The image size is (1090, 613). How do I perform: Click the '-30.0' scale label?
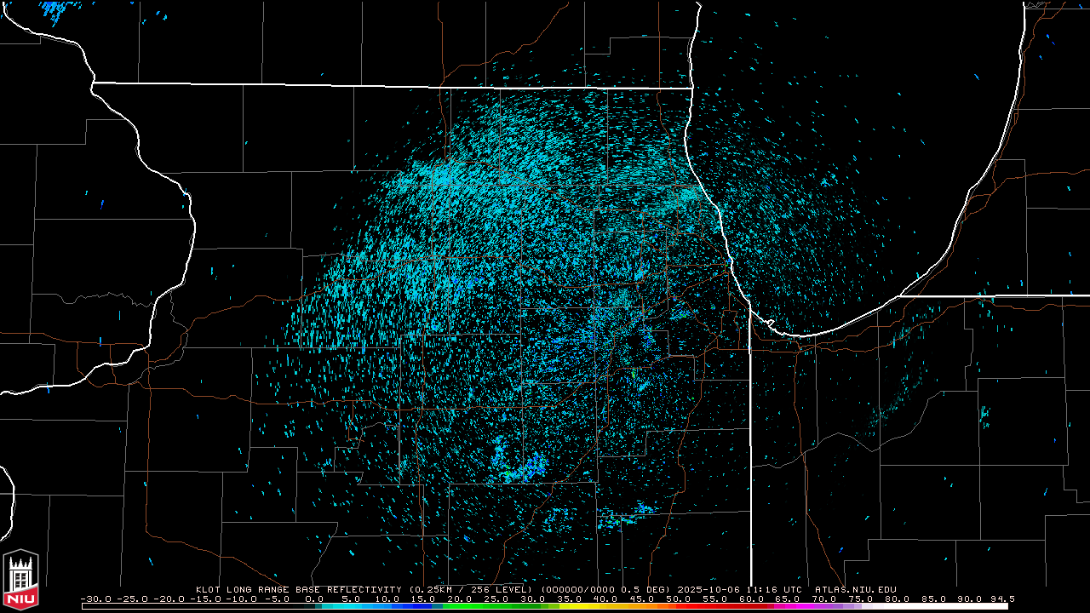(95, 599)
